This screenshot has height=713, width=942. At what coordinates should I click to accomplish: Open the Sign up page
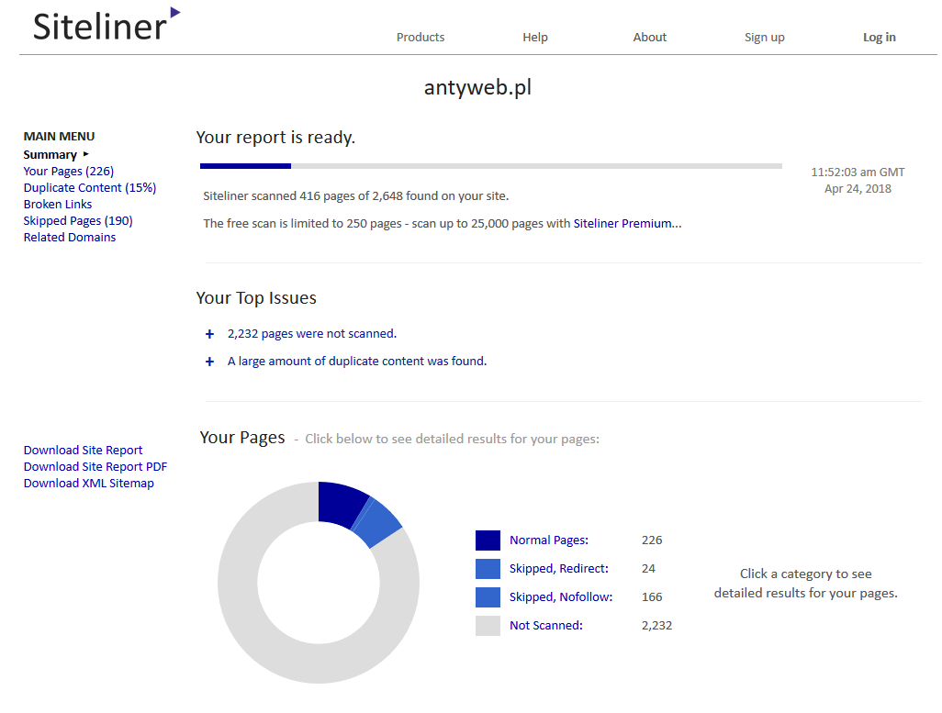pos(764,38)
